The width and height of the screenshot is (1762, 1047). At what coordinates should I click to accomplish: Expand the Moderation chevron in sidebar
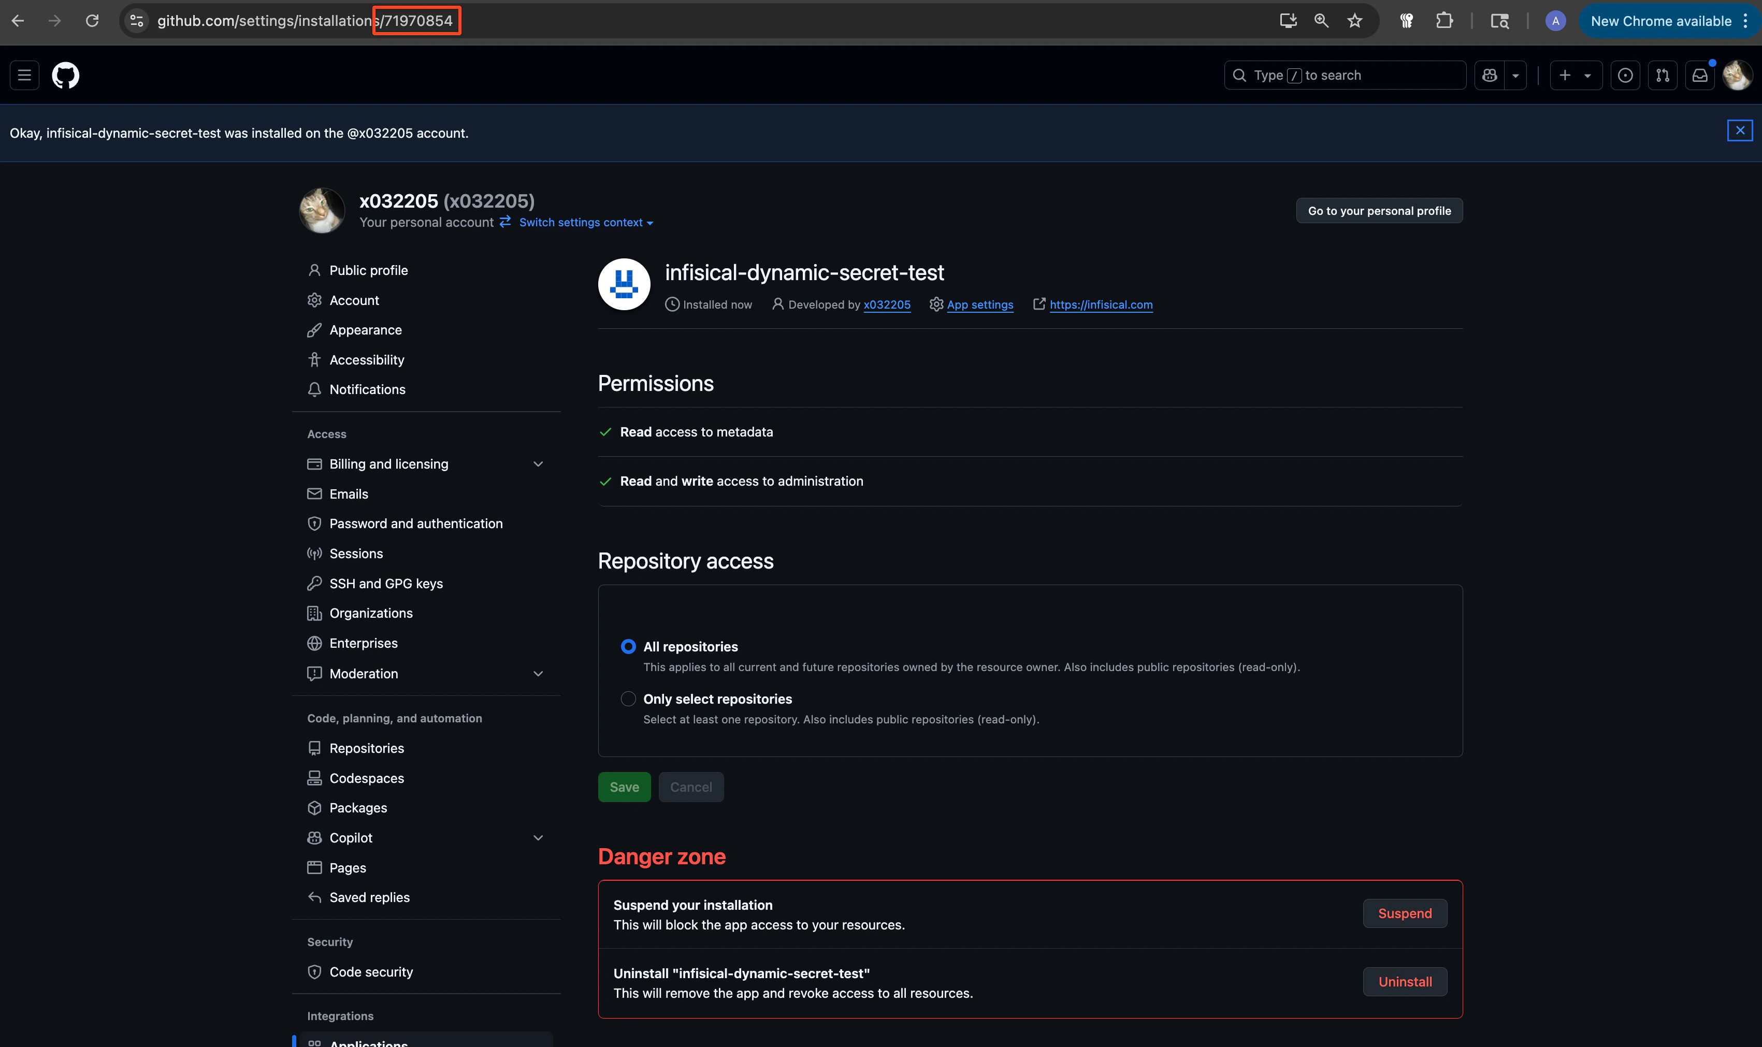[x=539, y=674]
